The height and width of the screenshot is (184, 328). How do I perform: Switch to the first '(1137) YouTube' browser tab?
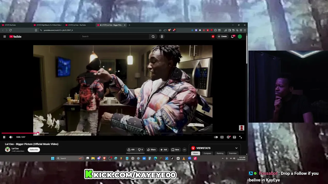click(x=15, y=25)
